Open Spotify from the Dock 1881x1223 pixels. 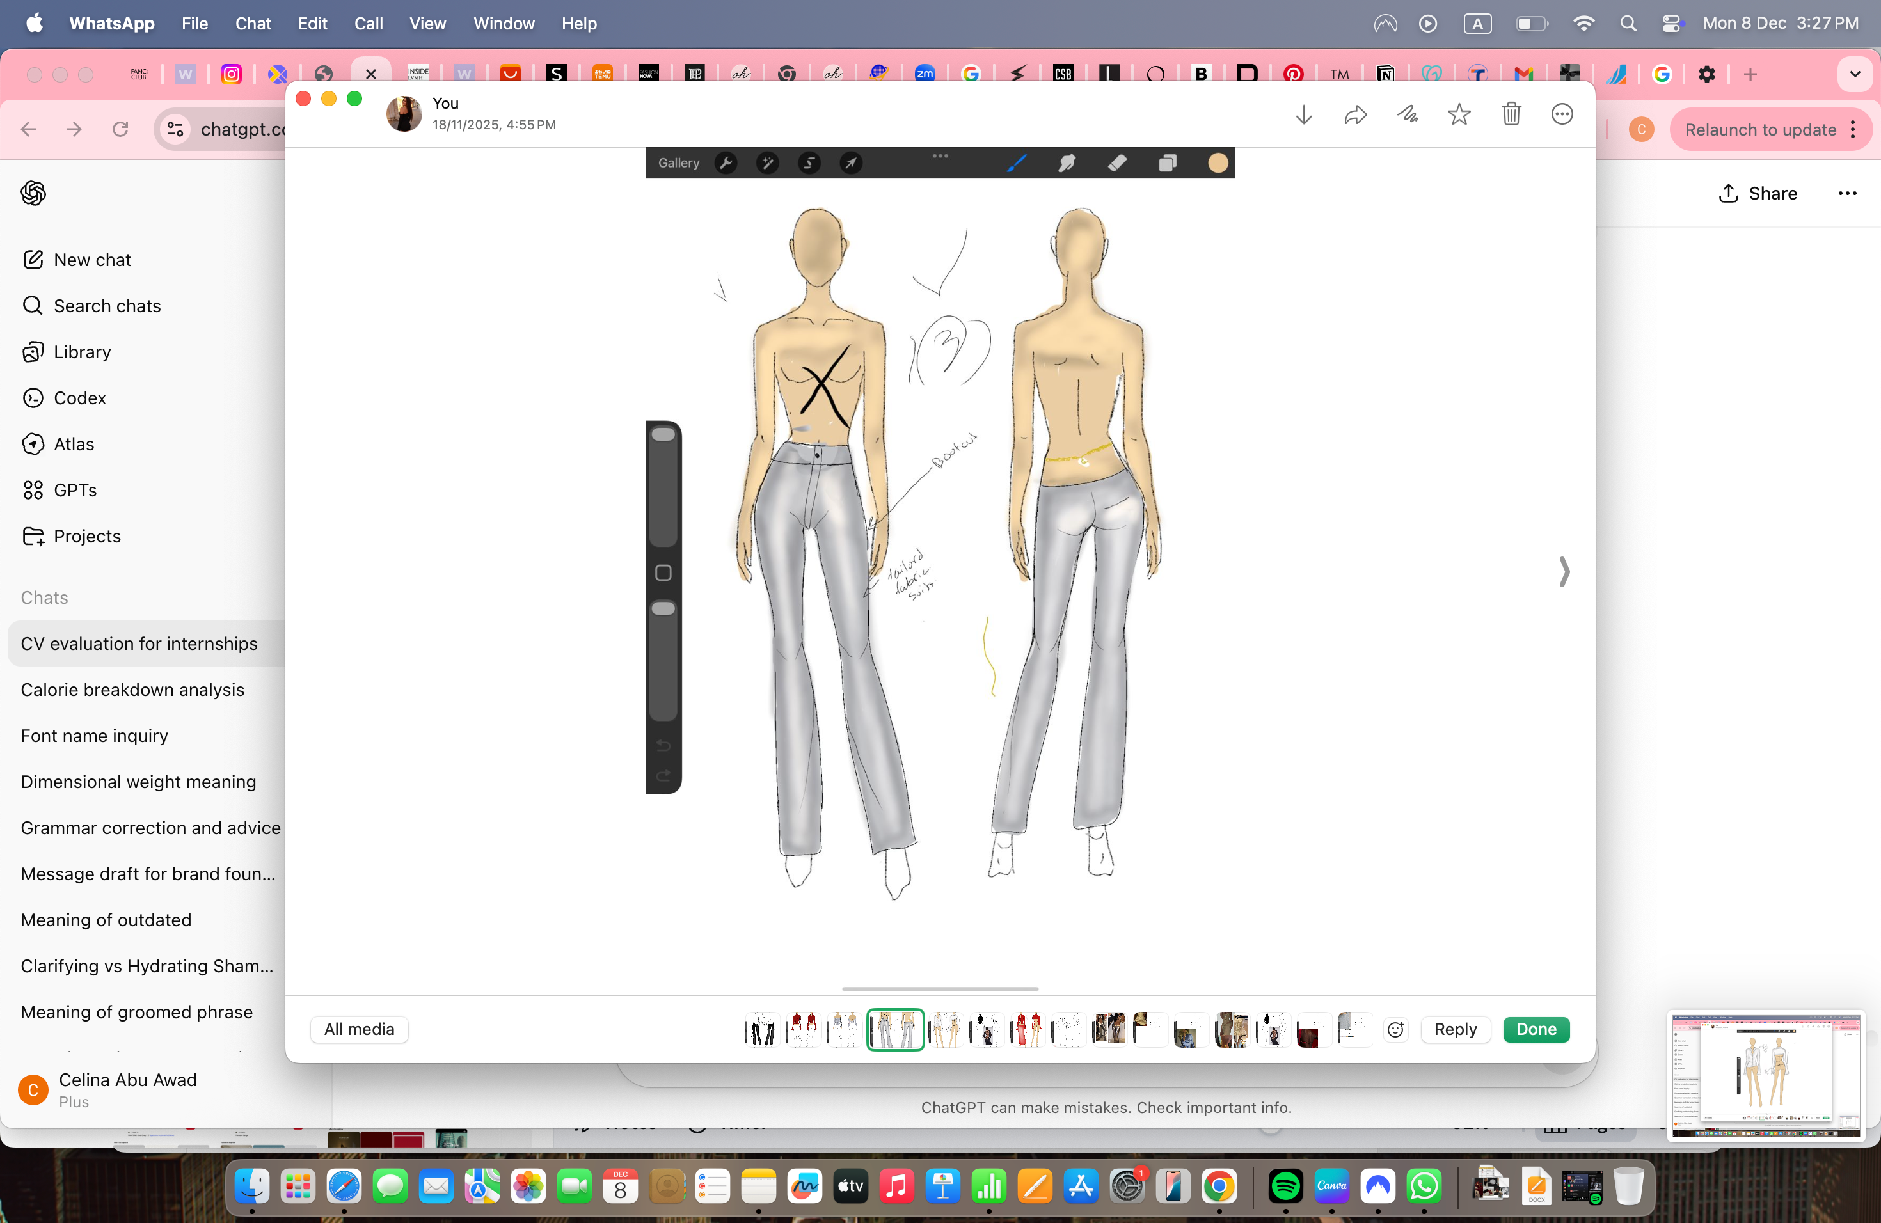pos(1285,1186)
